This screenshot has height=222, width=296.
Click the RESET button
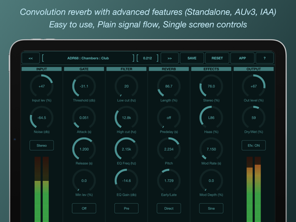pos(217,58)
